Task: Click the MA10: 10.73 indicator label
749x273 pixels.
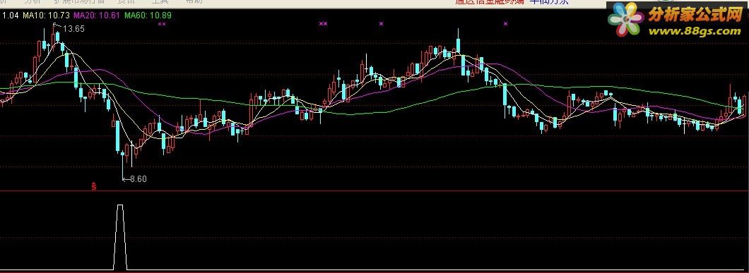Action: coord(47,16)
